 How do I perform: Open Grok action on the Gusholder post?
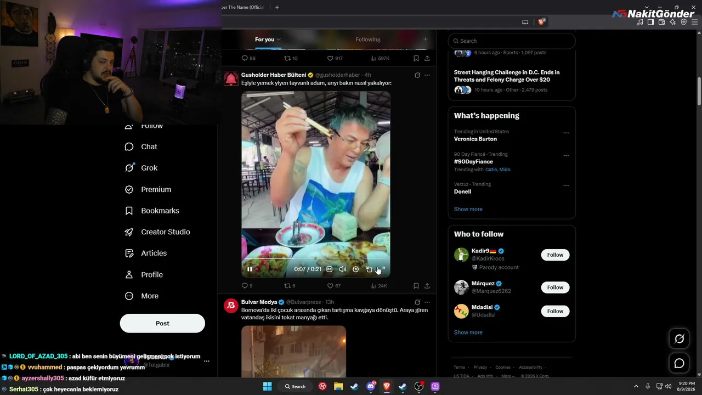417,75
